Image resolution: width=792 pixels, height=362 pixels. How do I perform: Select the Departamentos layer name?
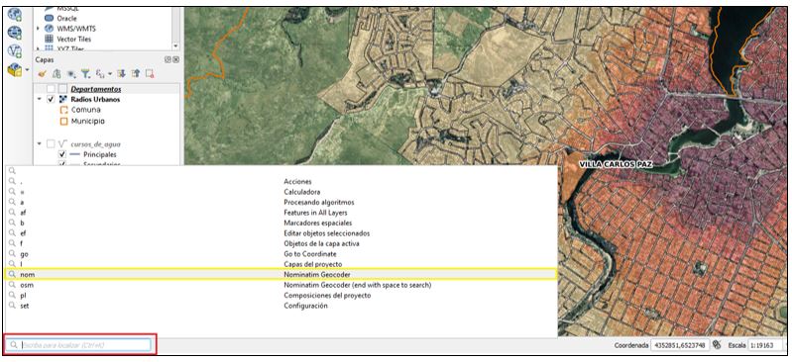96,89
